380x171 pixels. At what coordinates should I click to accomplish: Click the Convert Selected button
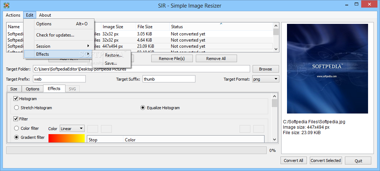click(x=326, y=161)
